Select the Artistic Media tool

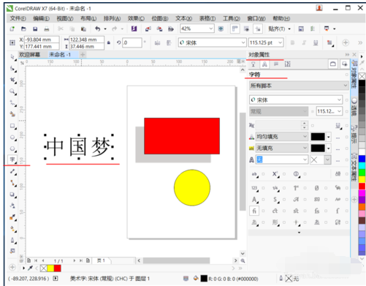[12, 114]
